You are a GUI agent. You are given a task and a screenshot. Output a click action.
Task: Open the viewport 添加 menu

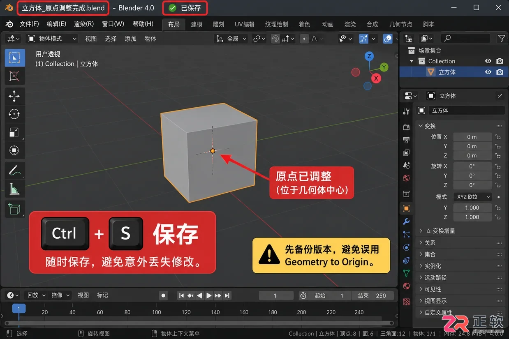pos(130,39)
